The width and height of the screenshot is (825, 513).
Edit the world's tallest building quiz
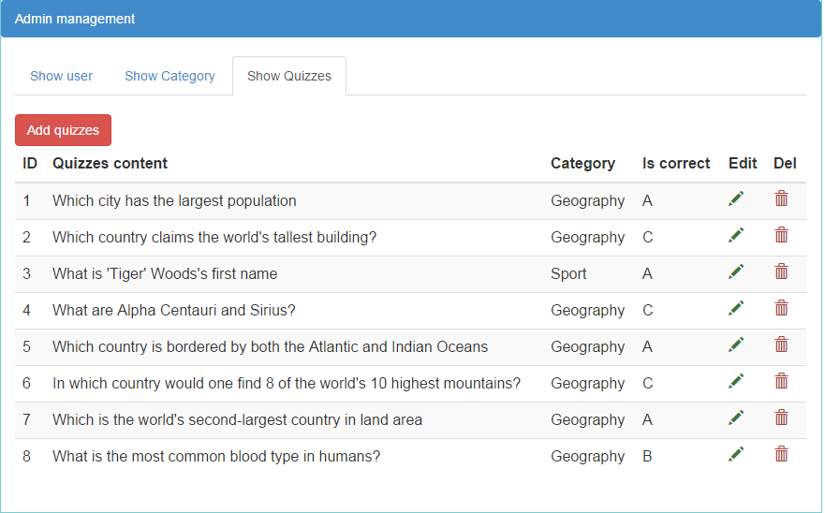pyautogui.click(x=736, y=235)
